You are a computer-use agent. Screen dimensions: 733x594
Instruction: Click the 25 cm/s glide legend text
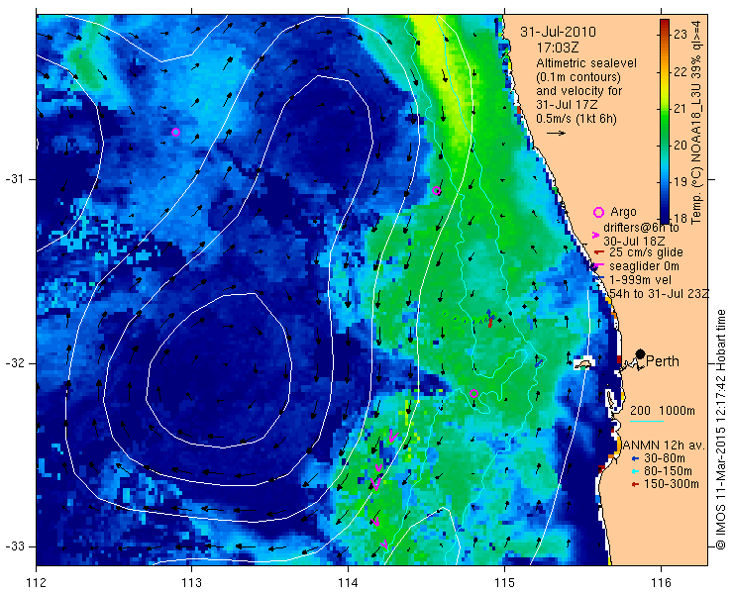tap(646, 252)
